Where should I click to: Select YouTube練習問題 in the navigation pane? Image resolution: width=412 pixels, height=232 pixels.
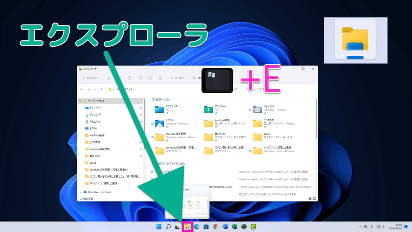point(99,149)
